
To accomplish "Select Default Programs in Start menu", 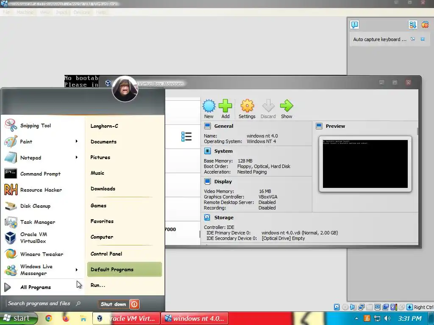I will pos(125,270).
